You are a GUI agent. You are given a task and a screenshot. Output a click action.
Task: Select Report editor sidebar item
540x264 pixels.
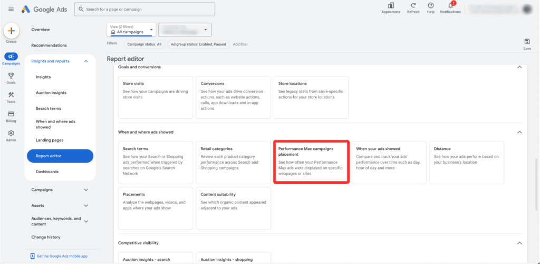pyautogui.click(x=60, y=156)
